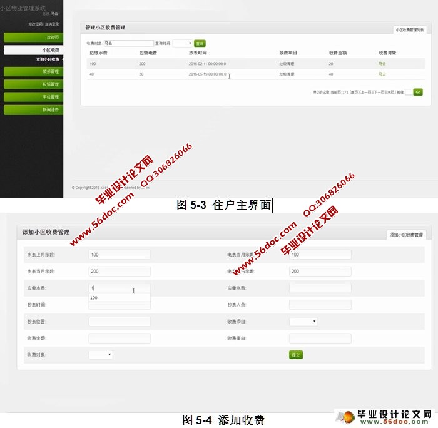This screenshot has width=438, height=428.
Task: Focus the 应缴水费 input field
Action: (120, 288)
